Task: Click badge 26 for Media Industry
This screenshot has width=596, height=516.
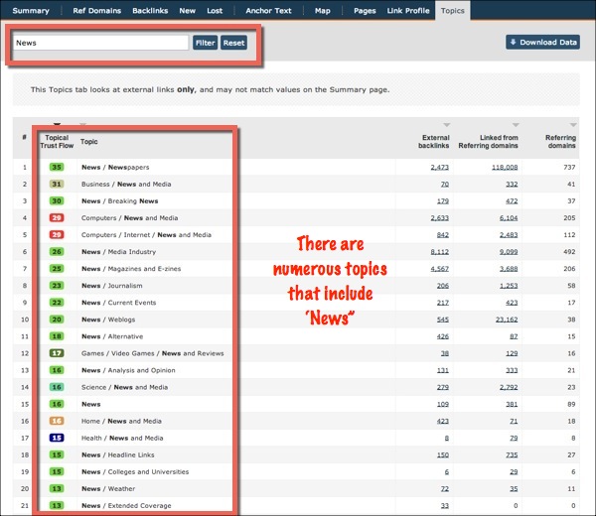Action: pyautogui.click(x=57, y=252)
